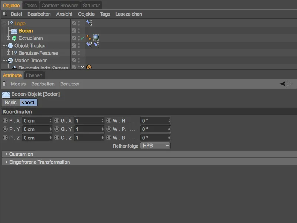The width and height of the screenshot is (297, 223).
Task: Click the Attribute Manager grip handle icon
Action: pos(5,84)
